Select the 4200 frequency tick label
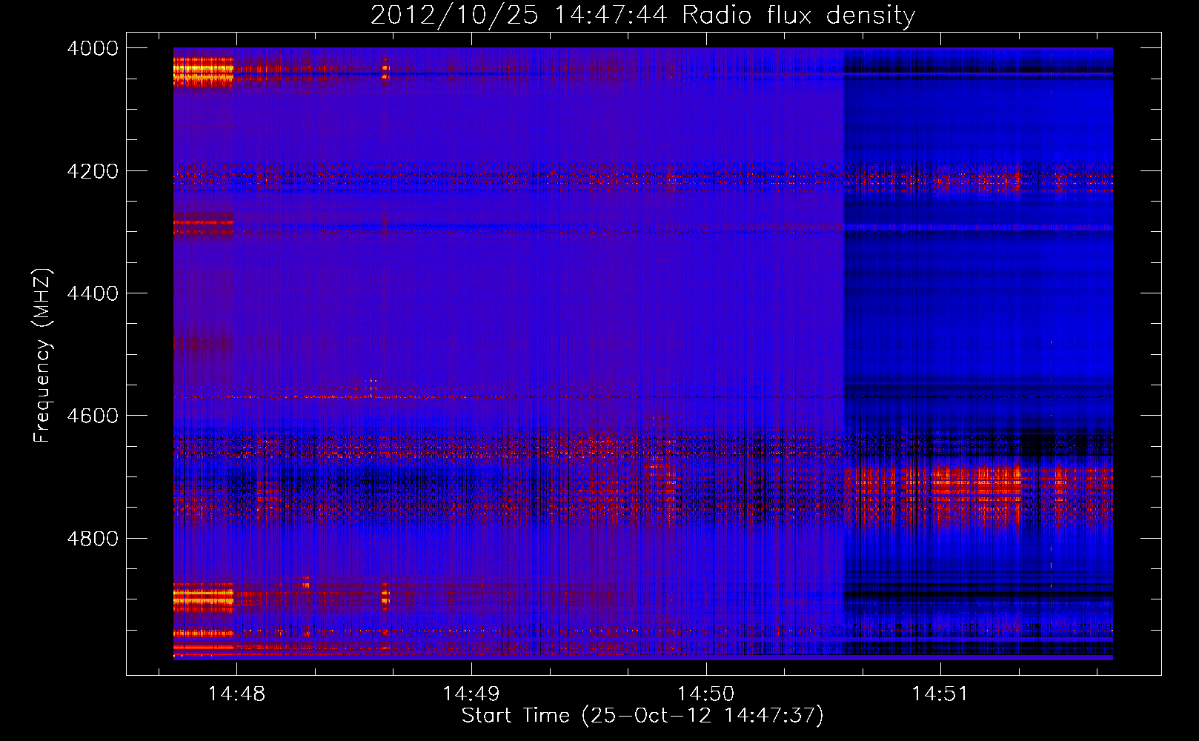 coord(93,171)
